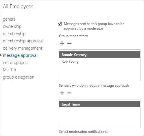Open the general section
144x136 pixels.
click(10, 19)
